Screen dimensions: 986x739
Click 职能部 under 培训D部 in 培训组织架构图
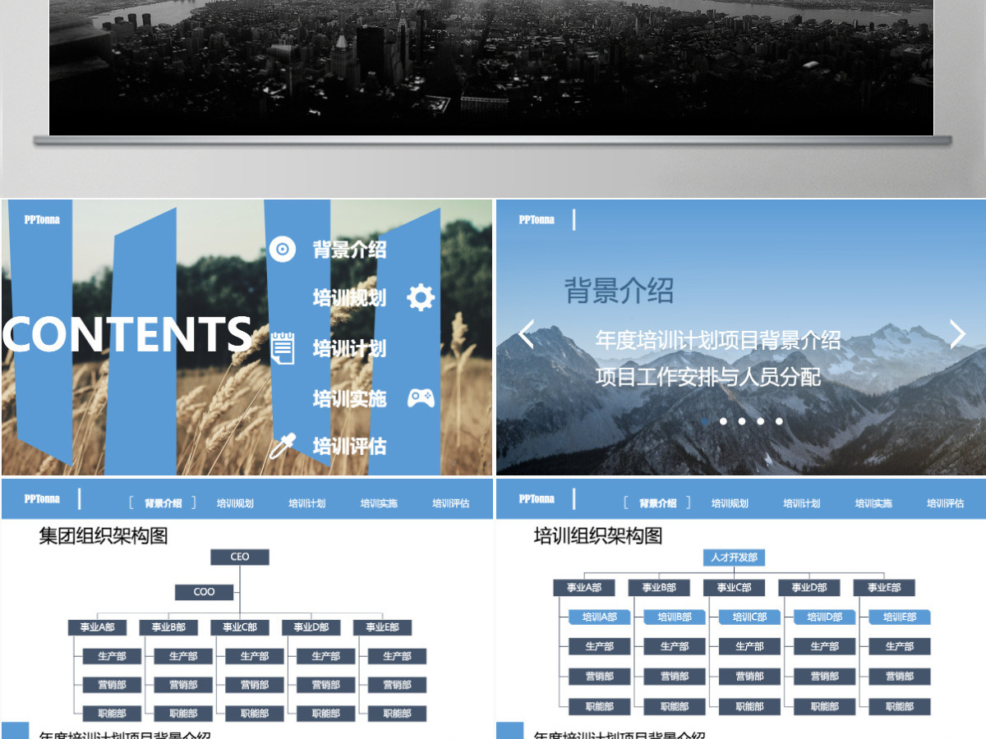825,706
